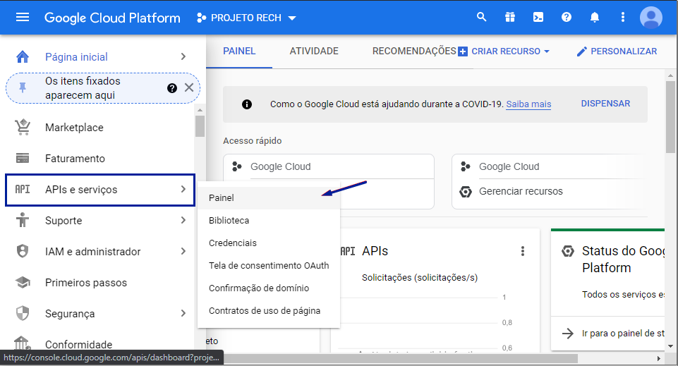Screen dimensions: 678x366
Task: Expand the CRIAR RECURSO dropdown
Action: pos(504,51)
